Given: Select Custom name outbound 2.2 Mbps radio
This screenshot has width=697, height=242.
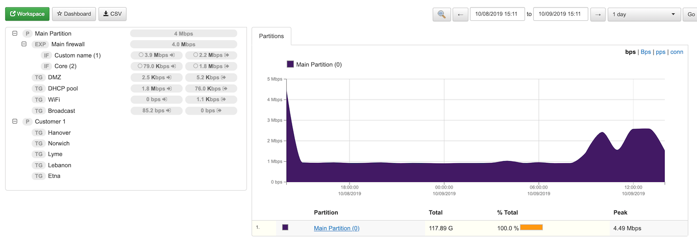Looking at the screenshot, I should [195, 55].
